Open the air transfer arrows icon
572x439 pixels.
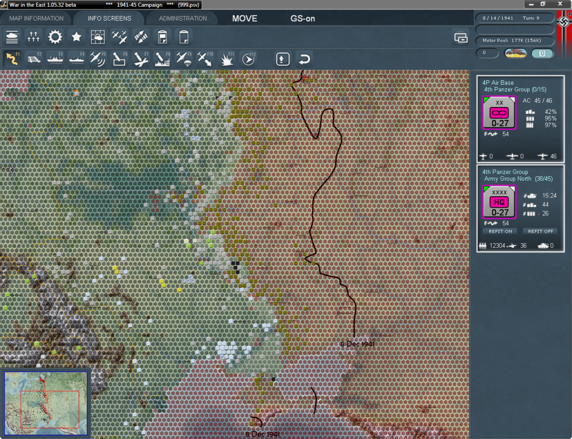[141, 37]
